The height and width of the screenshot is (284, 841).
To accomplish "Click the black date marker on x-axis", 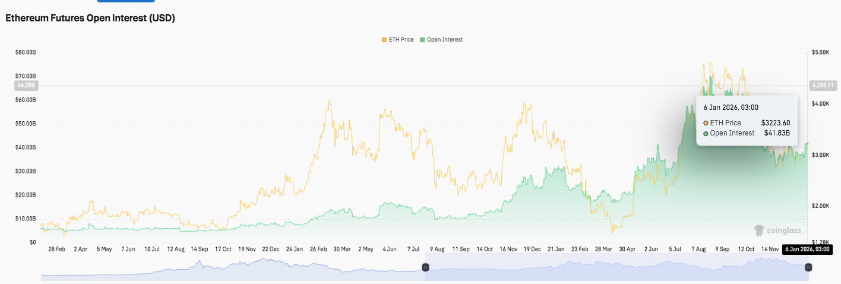I will [807, 250].
